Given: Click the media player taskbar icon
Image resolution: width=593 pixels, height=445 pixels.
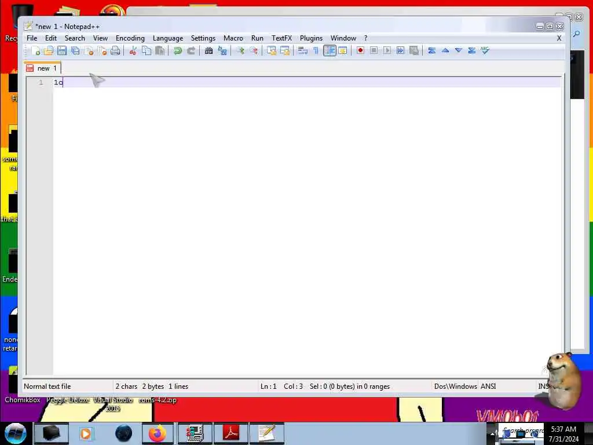Looking at the screenshot, I should click(x=86, y=433).
